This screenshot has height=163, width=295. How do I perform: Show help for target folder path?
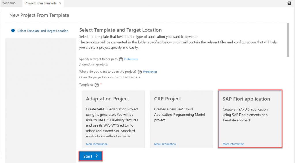tap(121, 59)
